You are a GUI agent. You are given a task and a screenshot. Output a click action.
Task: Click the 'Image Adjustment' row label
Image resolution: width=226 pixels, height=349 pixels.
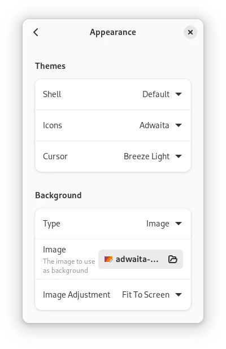(76, 295)
